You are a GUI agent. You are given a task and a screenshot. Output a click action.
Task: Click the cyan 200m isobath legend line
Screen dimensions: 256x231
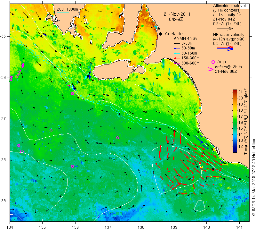63,13
